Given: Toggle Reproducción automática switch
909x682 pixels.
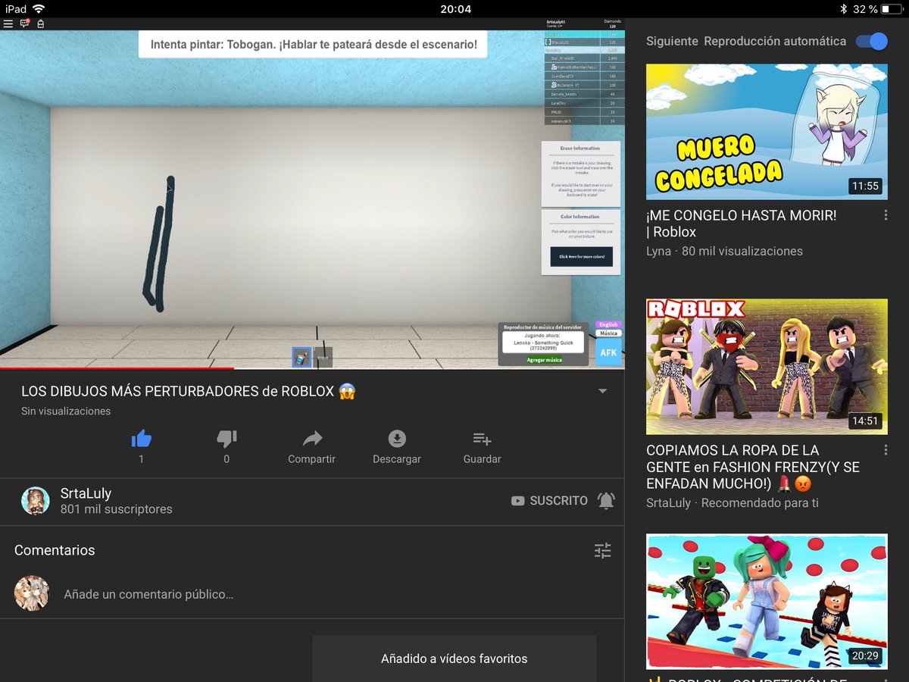Looking at the screenshot, I should pos(871,41).
